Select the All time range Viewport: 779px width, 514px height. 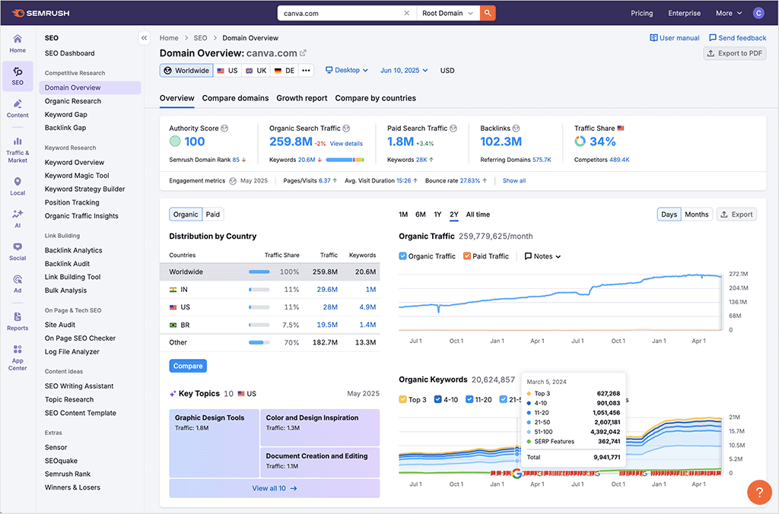tap(478, 214)
